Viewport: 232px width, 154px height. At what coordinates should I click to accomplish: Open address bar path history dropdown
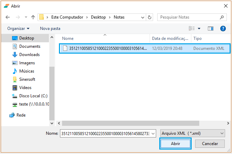[x=142, y=17]
